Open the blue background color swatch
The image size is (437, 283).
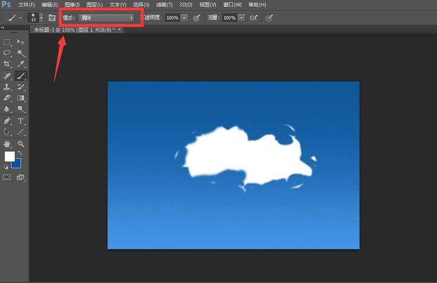(17, 164)
